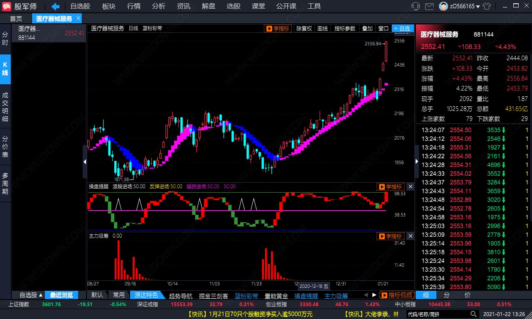Toggle the 主力吸筹 indicator at bottom
532x319 pixels.
[336, 296]
